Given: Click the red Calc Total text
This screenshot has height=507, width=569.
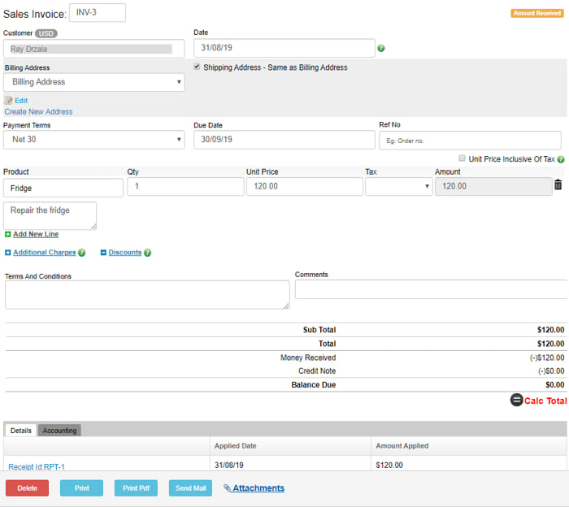Looking at the screenshot, I should 545,401.
